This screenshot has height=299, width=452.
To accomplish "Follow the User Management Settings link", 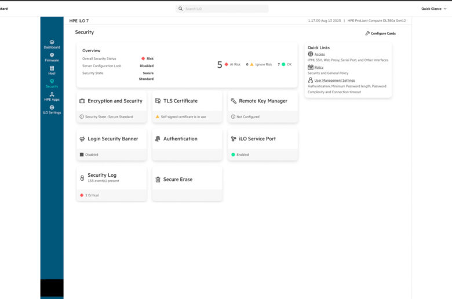I will [x=334, y=81].
